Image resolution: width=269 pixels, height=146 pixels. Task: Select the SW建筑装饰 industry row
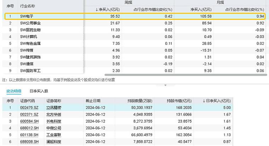134,57
